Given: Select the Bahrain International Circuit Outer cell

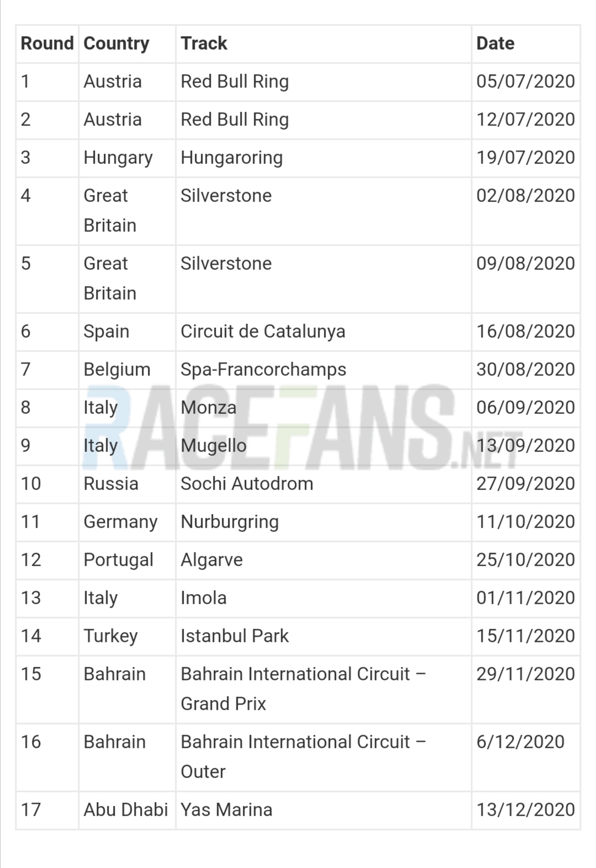Looking at the screenshot, I should (323, 757).
